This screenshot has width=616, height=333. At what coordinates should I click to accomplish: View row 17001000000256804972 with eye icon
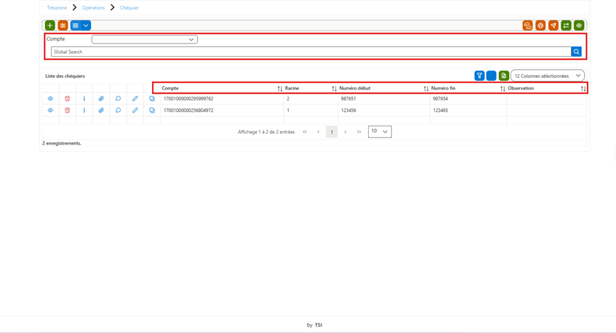(x=50, y=111)
